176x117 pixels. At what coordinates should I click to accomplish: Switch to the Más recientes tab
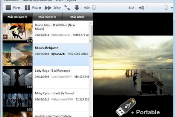(x=47, y=17)
